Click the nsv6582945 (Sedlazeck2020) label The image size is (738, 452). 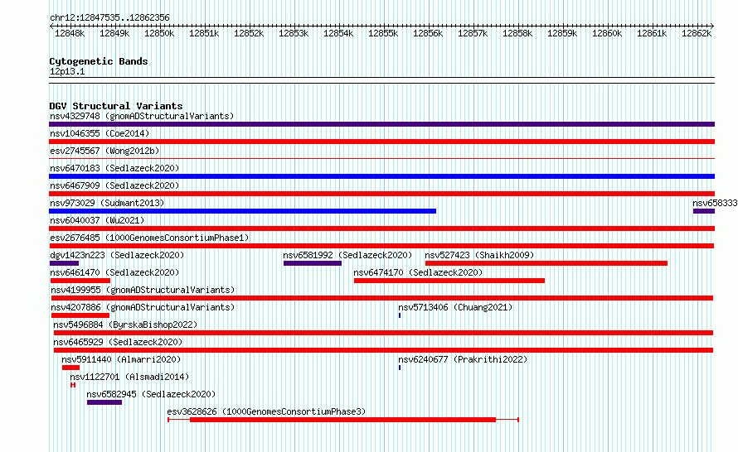pos(151,394)
